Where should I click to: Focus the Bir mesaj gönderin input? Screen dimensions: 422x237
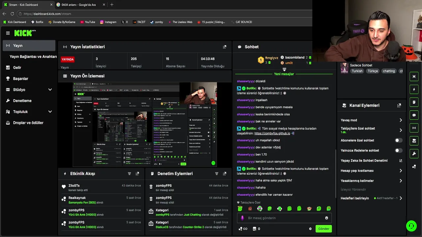pos(284,218)
